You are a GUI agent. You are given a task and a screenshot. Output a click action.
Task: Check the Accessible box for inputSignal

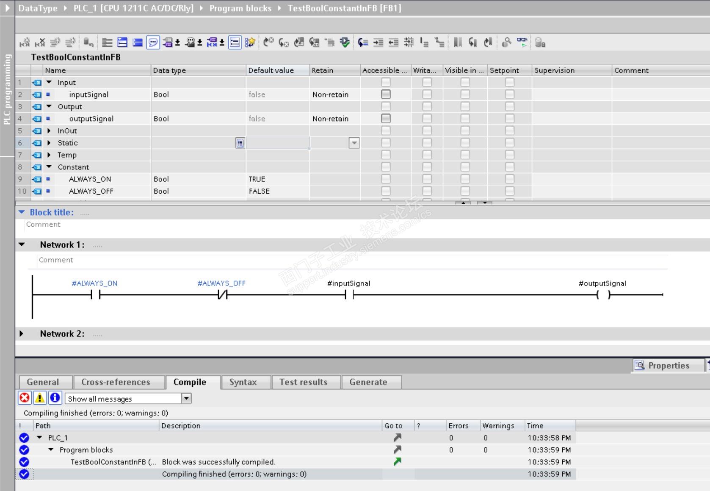tap(386, 94)
